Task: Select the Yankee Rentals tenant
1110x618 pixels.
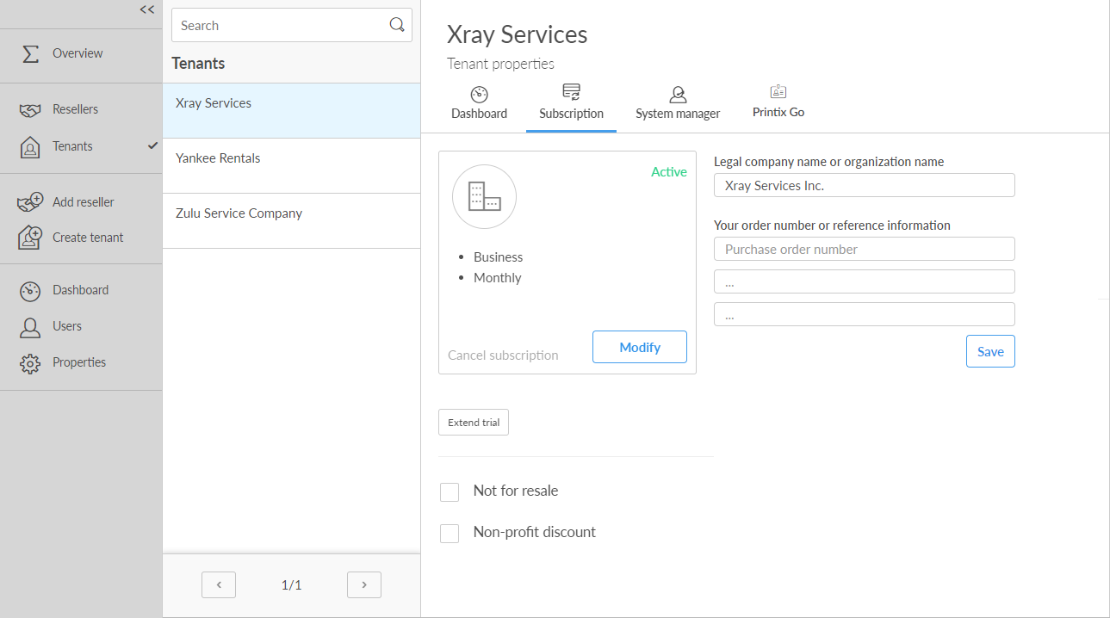Action: tap(291, 165)
